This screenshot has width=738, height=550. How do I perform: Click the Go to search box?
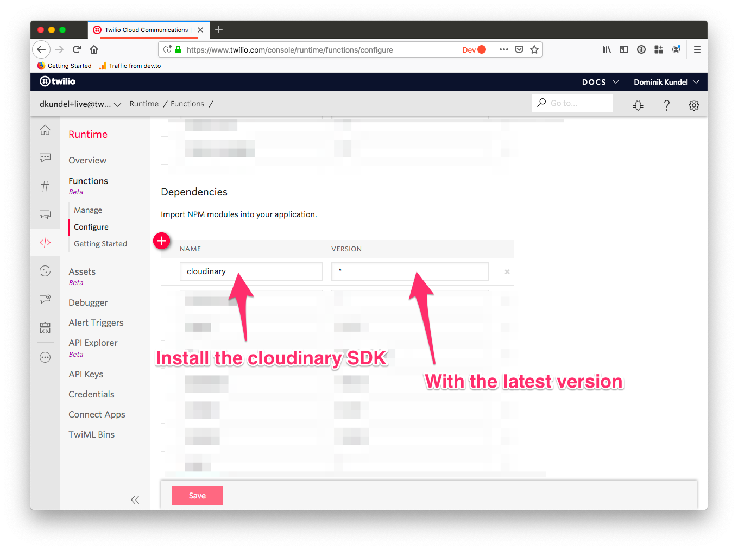pyautogui.click(x=572, y=103)
